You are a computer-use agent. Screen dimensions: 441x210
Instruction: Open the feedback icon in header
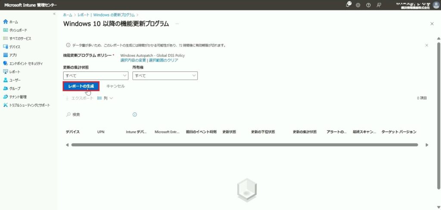click(x=379, y=5)
